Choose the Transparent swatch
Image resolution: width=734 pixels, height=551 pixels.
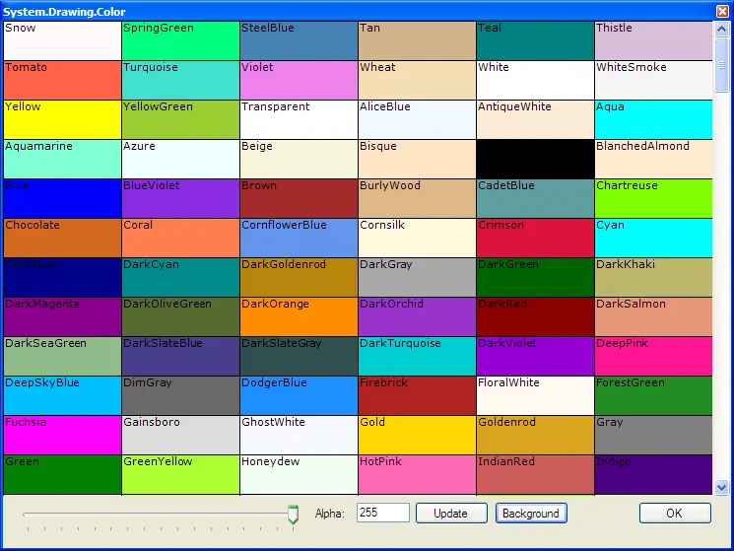point(299,119)
